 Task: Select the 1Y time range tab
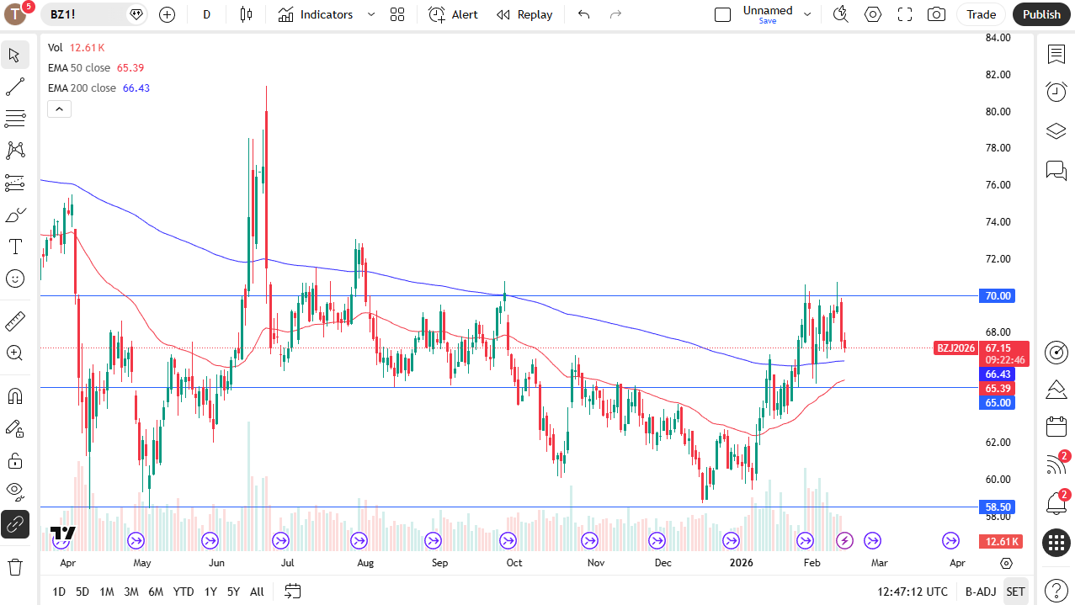pos(210,592)
